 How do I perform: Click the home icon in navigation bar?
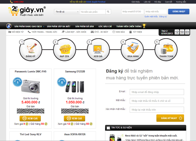click(9, 26)
